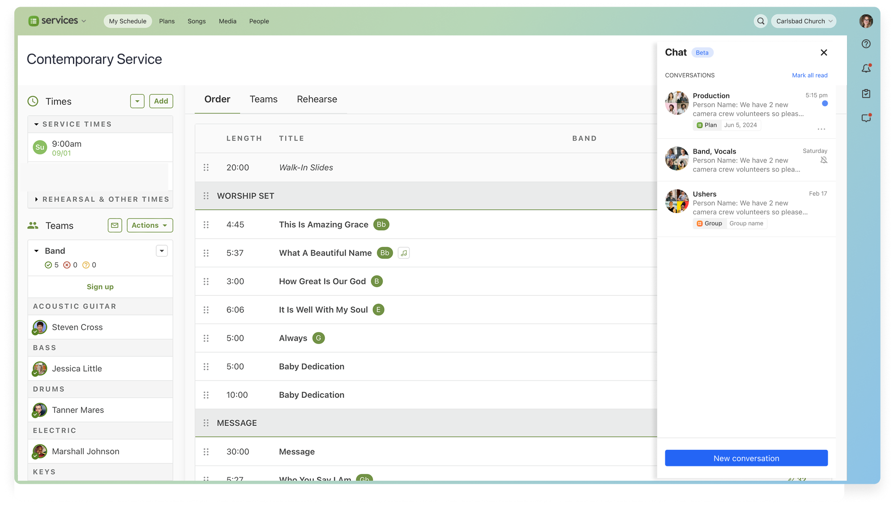894x521 pixels.
Task: Open music attachment on What A Beautiful Name
Action: (403, 253)
